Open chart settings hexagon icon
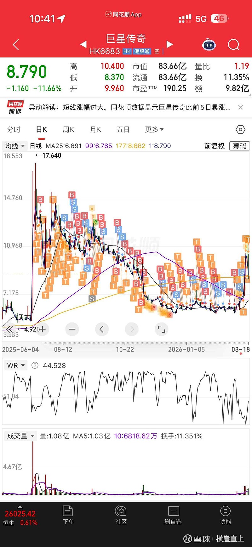The width and height of the screenshot is (252, 547). 240,129
